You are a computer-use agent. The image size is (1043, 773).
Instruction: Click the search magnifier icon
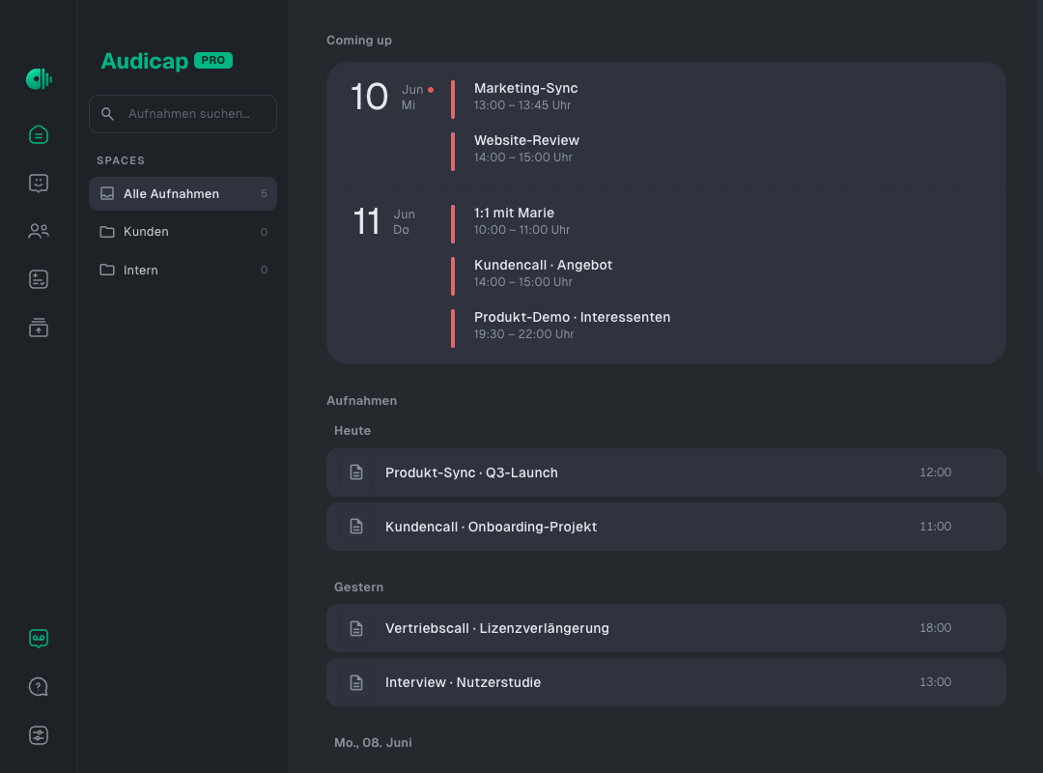[x=107, y=114]
